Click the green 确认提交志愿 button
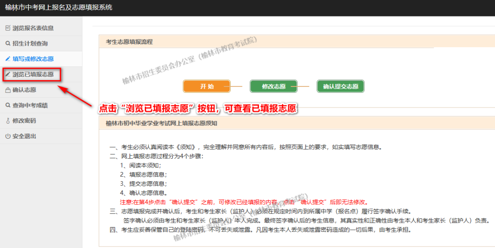The image size is (495, 248). 340,86
